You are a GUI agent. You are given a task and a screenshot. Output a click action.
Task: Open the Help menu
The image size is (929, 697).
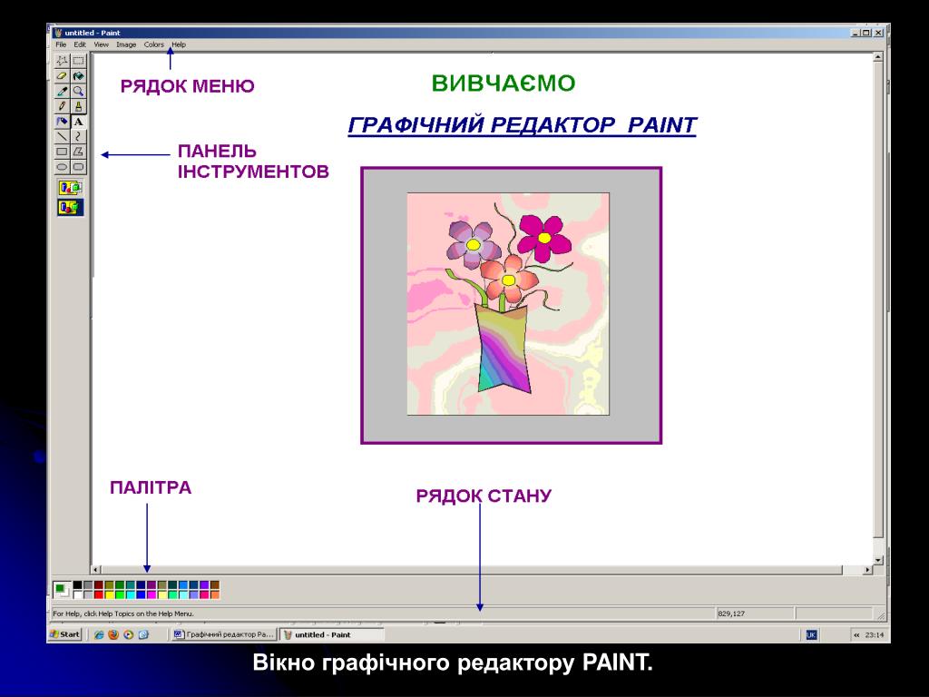pyautogui.click(x=179, y=44)
